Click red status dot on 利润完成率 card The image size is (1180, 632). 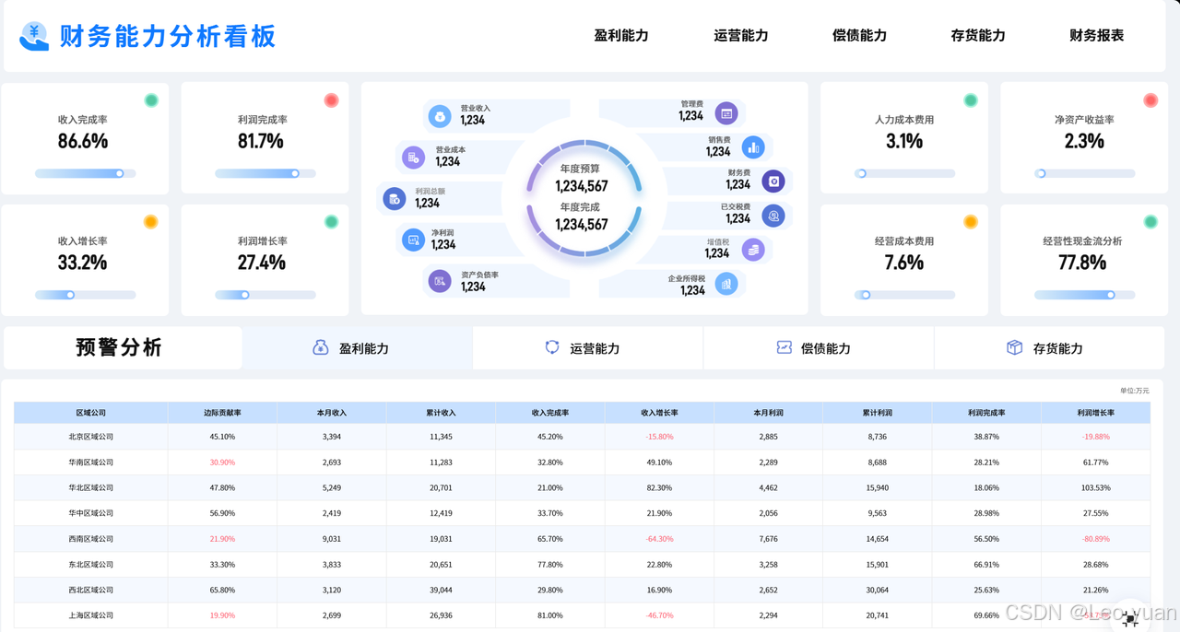click(x=331, y=100)
